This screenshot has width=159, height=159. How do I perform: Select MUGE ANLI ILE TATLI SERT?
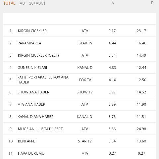79,129
